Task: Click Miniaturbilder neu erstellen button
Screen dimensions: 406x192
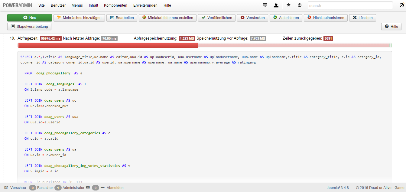Action: (x=167, y=18)
